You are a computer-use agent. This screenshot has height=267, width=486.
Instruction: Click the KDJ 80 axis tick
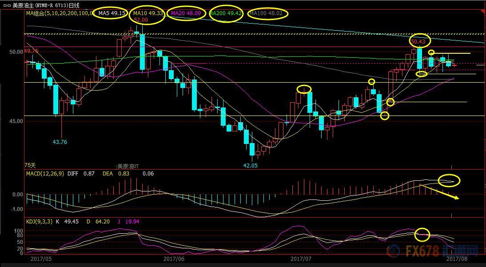coord(21,235)
